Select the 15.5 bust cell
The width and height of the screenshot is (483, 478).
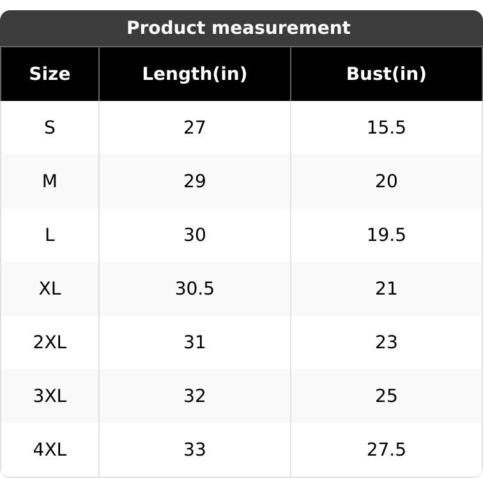click(386, 128)
